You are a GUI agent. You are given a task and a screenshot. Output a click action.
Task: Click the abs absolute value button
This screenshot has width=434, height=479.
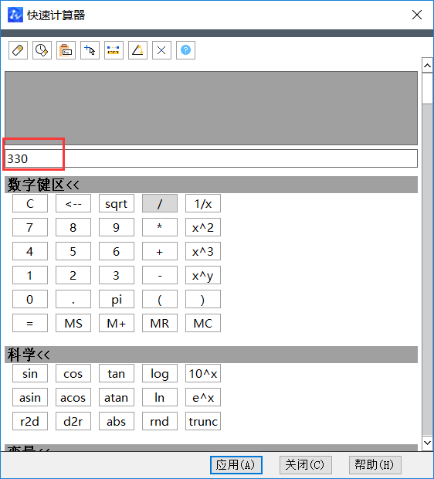pos(117,421)
